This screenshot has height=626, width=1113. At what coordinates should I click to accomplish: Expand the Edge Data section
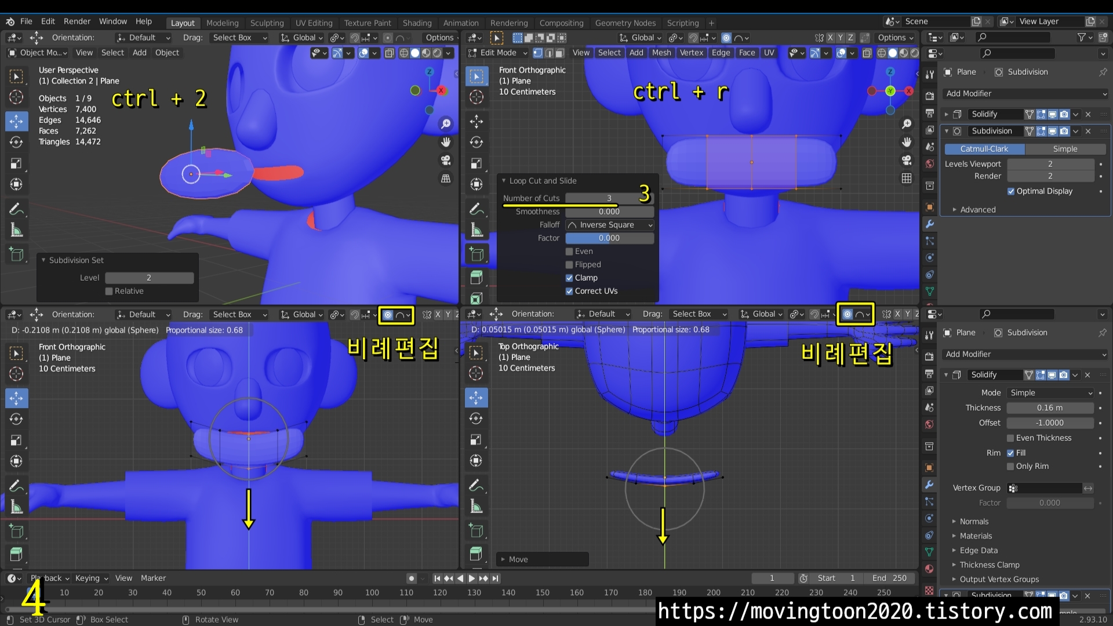[979, 551]
